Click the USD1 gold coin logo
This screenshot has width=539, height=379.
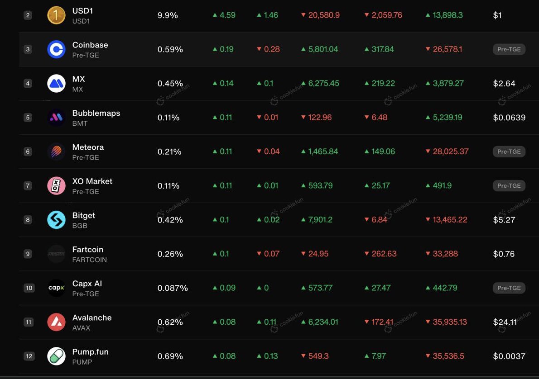point(56,15)
